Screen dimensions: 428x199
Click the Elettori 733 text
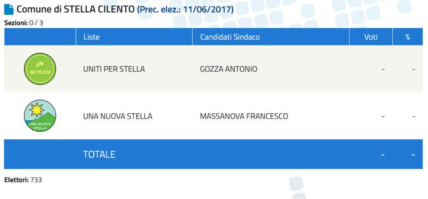point(23,180)
